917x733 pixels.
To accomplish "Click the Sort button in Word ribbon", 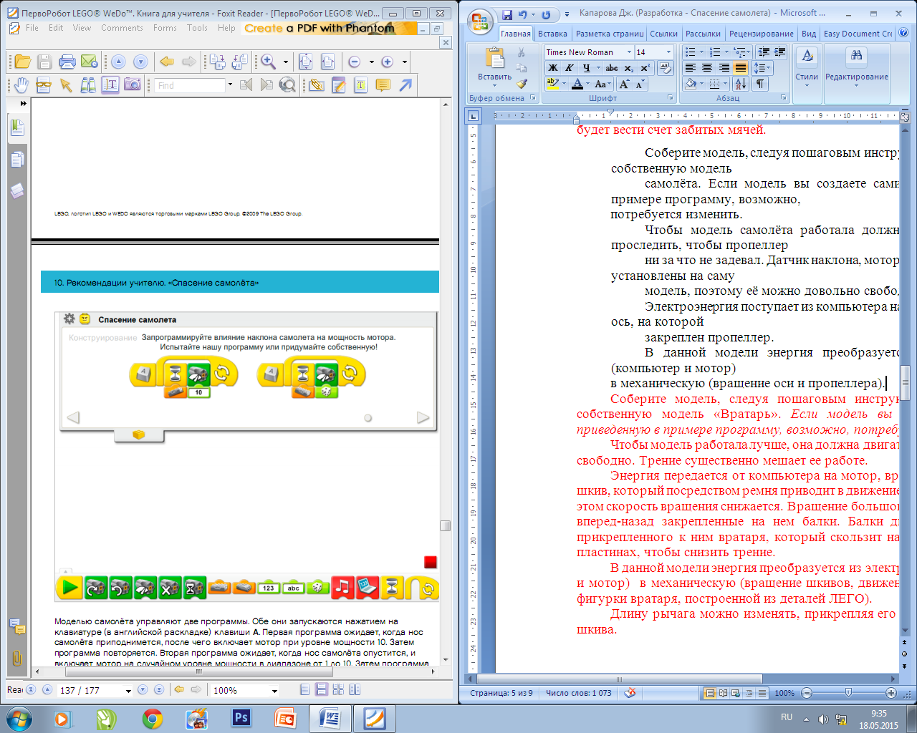I will [741, 84].
